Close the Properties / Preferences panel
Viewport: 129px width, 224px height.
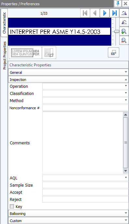click(125, 4)
